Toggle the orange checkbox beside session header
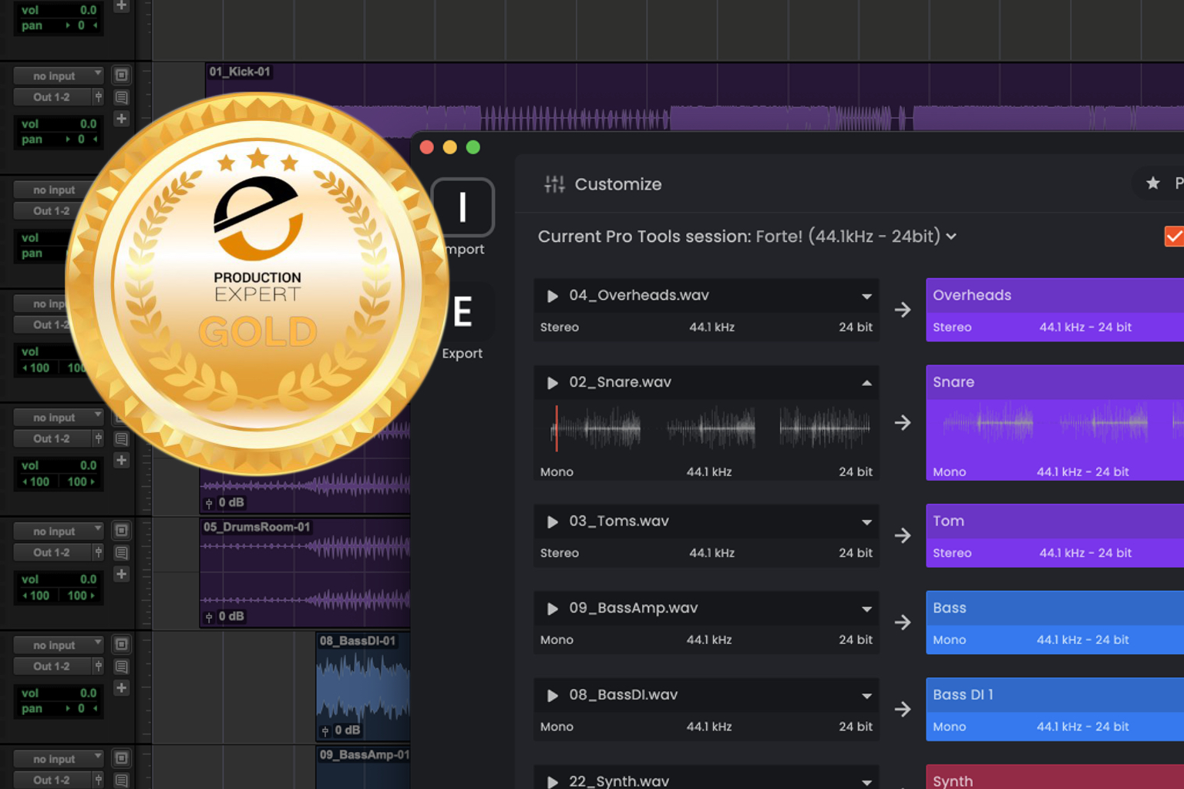 tap(1174, 237)
